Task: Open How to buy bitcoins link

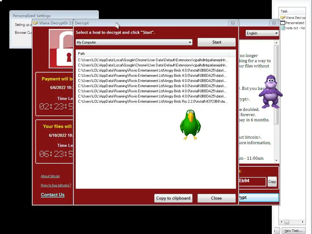Action: 56,185
